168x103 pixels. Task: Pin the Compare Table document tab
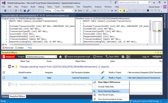(x=41, y=15)
